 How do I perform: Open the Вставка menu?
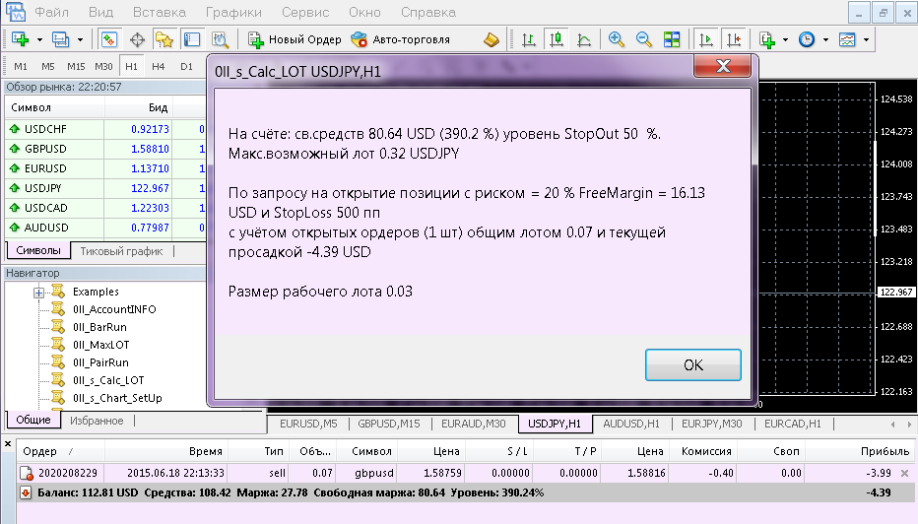tap(160, 12)
